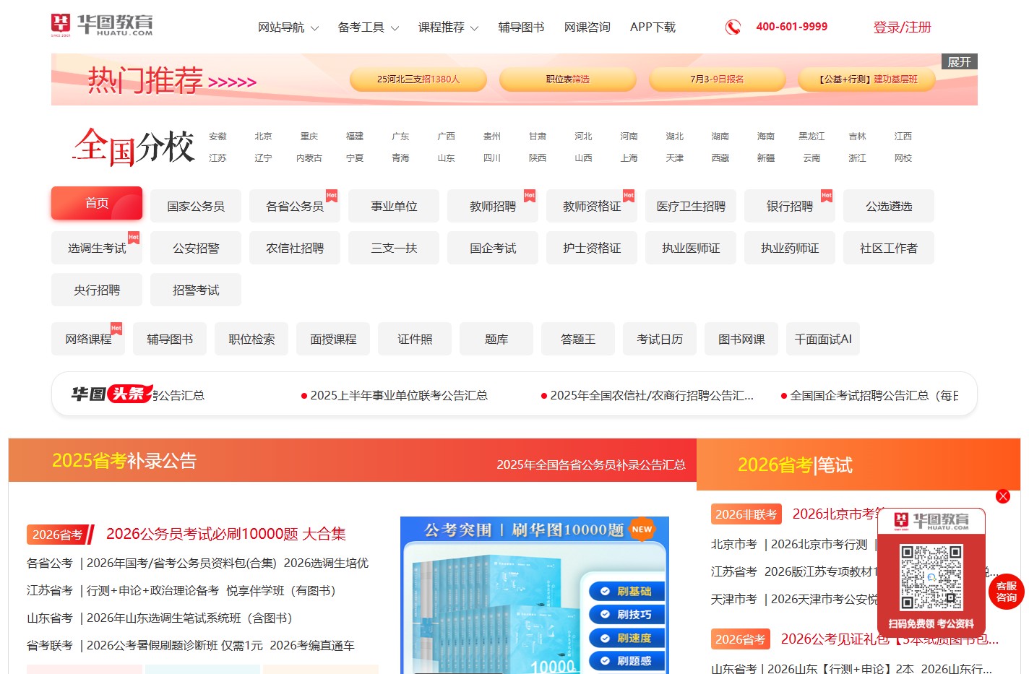Viewport: 1029px width, 674px height.
Task: Open the 护士资格证 category
Action: [x=592, y=249]
